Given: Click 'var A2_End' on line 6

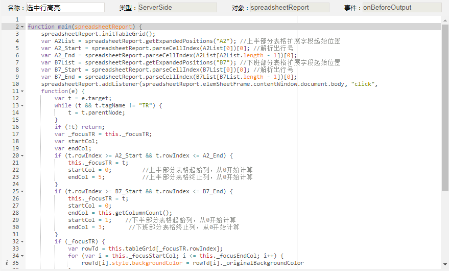Looking at the screenshot, I should point(58,55).
